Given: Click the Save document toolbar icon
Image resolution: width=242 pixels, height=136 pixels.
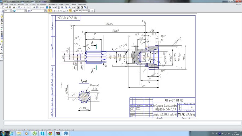Looking at the screenshot, I should [x=11, y=7].
